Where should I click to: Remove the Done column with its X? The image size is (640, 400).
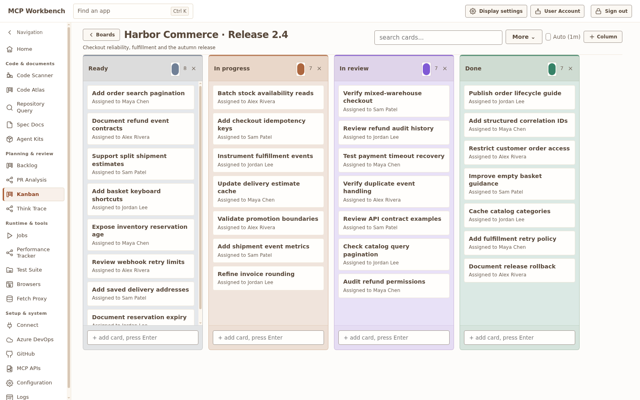[x=570, y=68]
